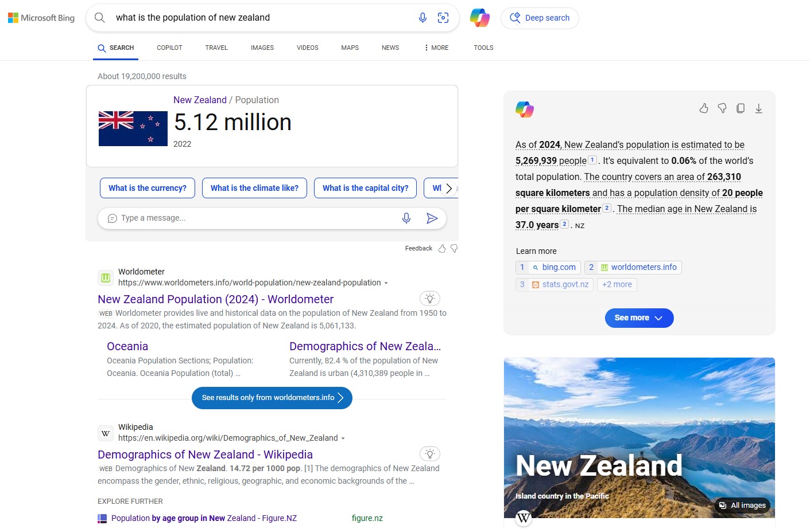Image resolution: width=810 pixels, height=529 pixels.
Task: Click citation 1 after '5,269,939 people'
Action: point(592,160)
